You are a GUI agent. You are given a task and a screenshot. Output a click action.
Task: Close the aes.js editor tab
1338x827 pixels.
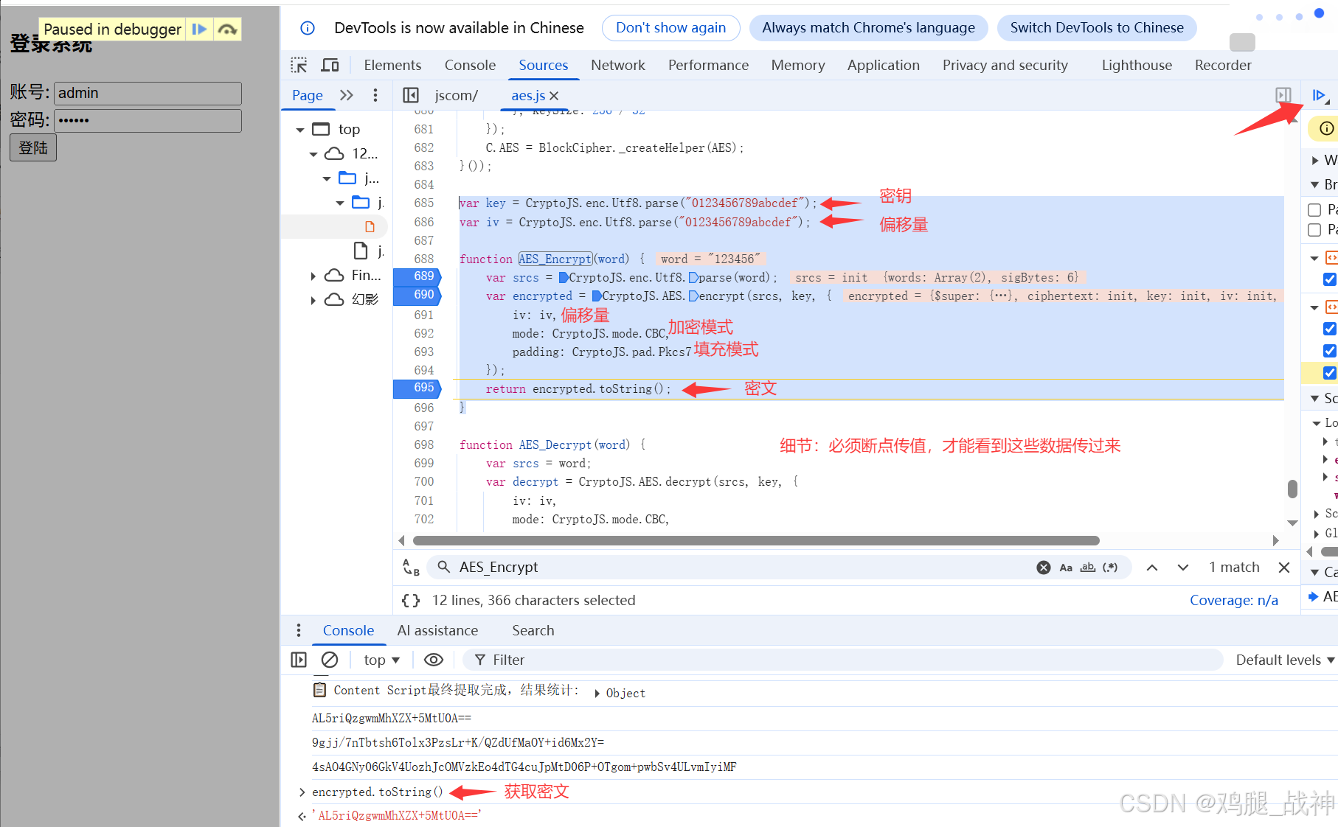click(554, 96)
